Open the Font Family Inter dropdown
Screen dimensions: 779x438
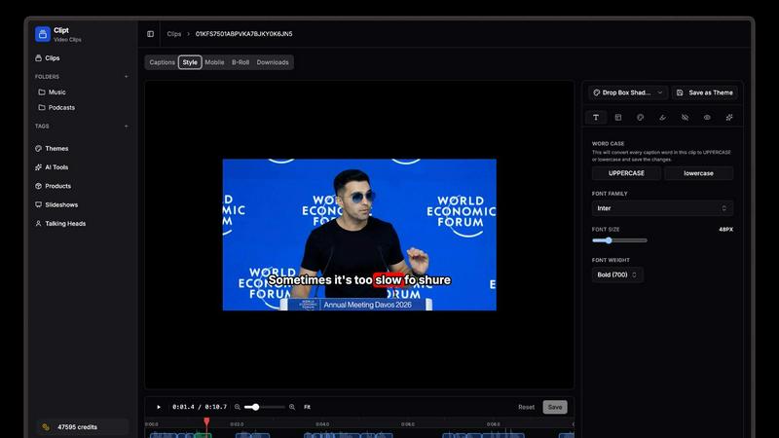(662, 208)
